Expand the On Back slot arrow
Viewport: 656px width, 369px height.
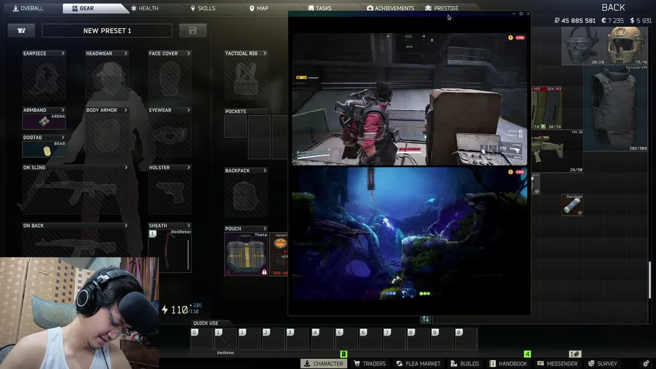pos(126,225)
